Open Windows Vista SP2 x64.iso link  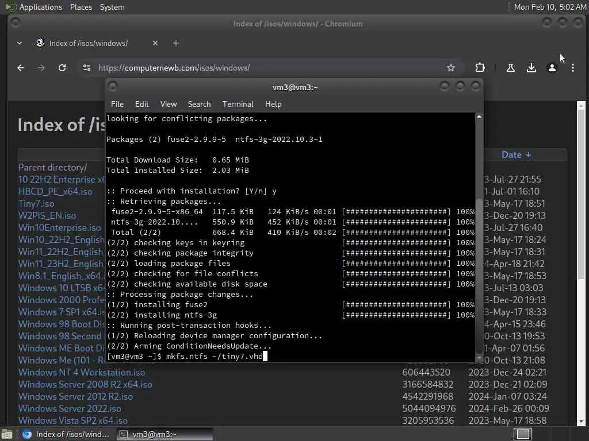tap(73, 420)
